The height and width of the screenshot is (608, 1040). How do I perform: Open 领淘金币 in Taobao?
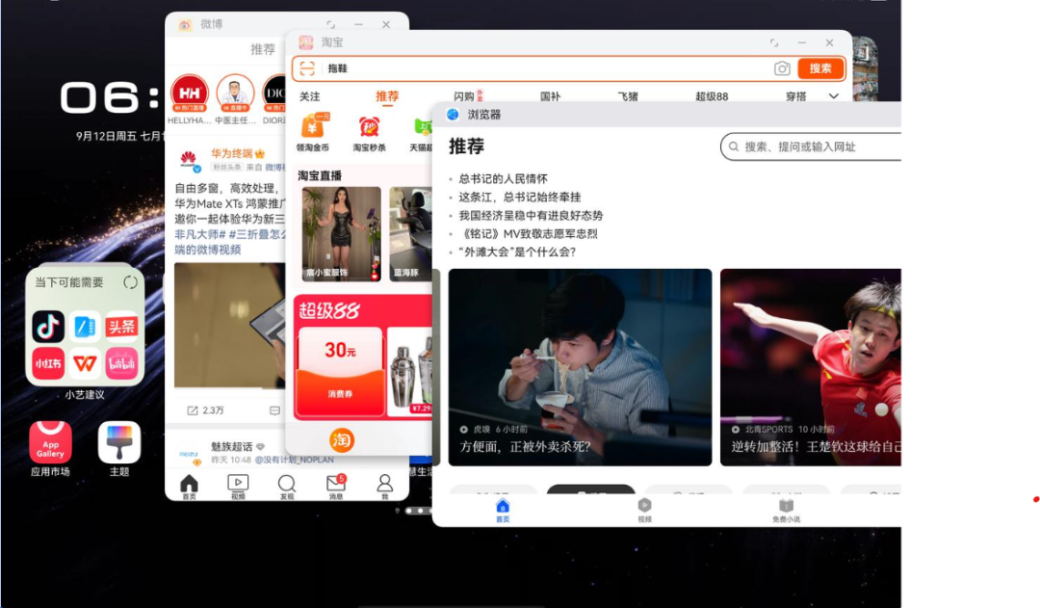312,133
